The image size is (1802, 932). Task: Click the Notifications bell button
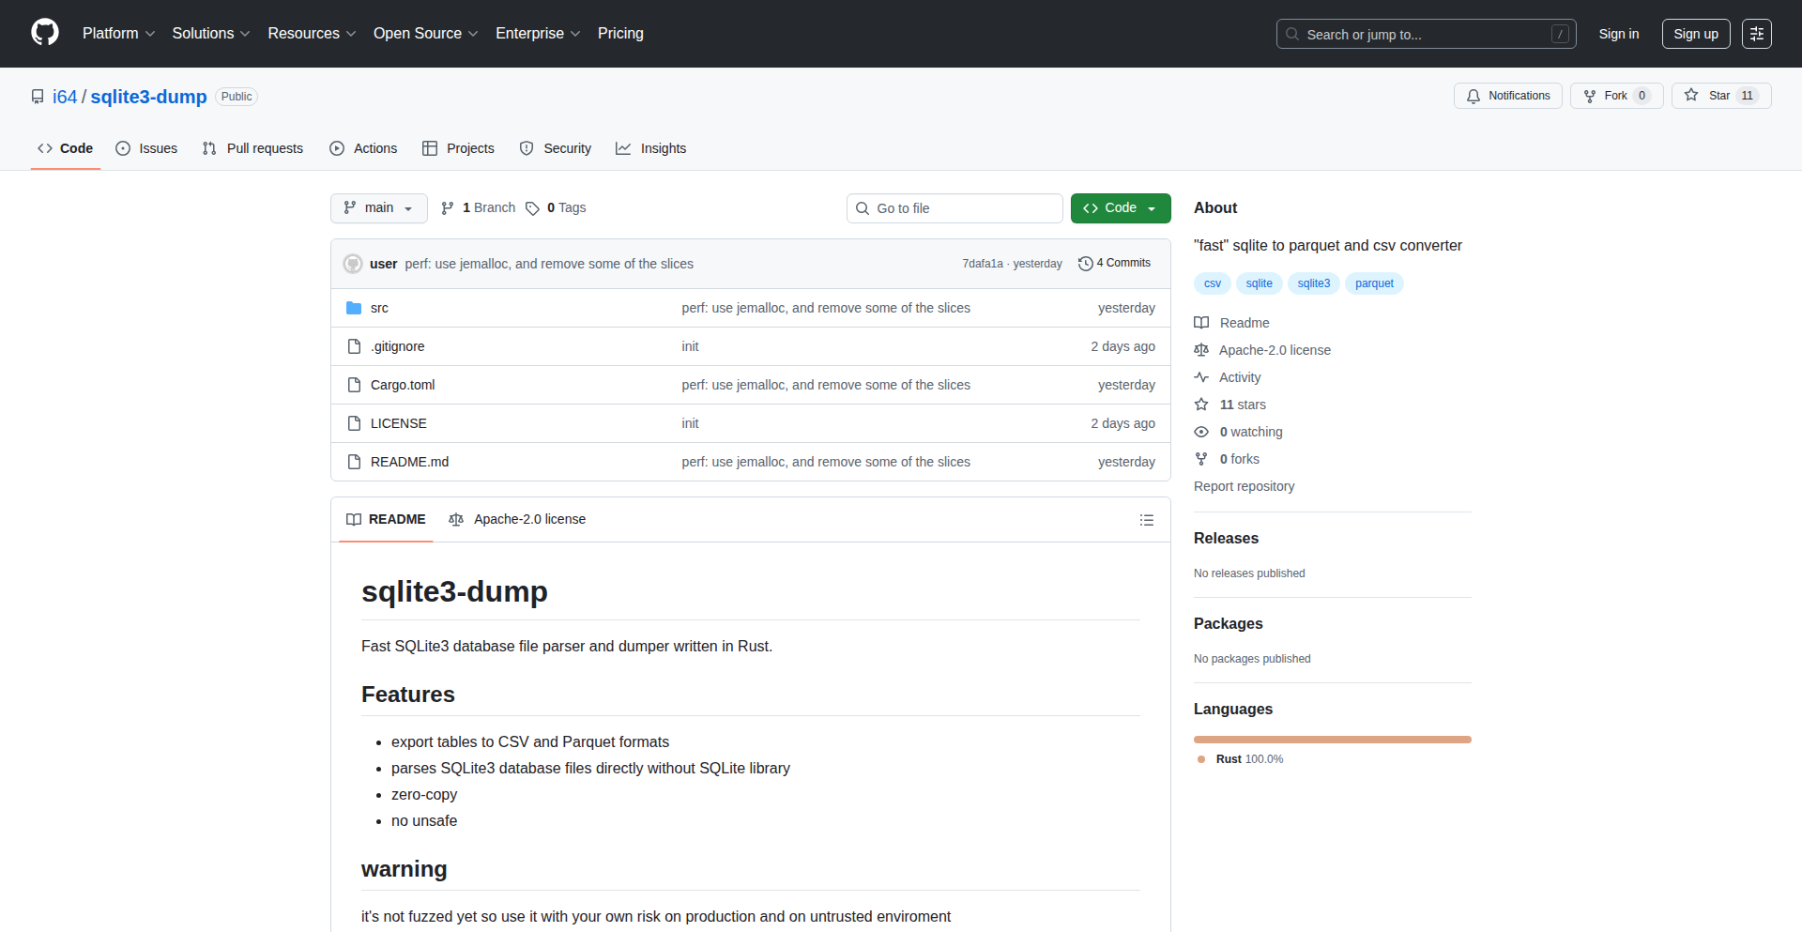click(1507, 96)
